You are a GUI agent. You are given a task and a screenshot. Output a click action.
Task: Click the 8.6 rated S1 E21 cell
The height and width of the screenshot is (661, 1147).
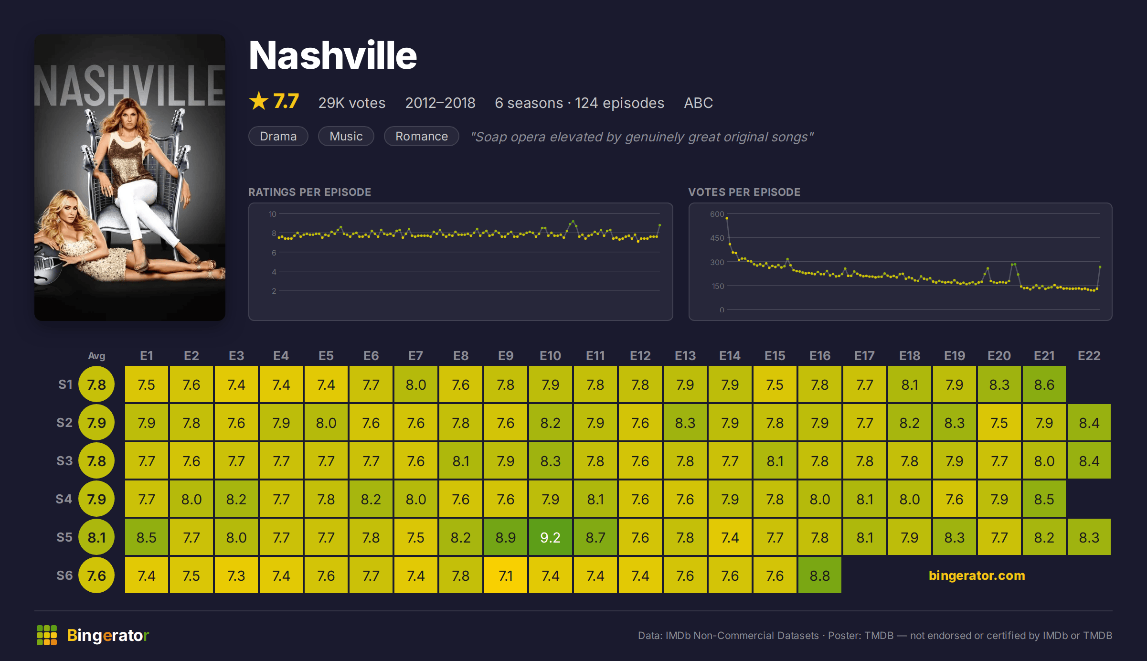[x=1044, y=384]
